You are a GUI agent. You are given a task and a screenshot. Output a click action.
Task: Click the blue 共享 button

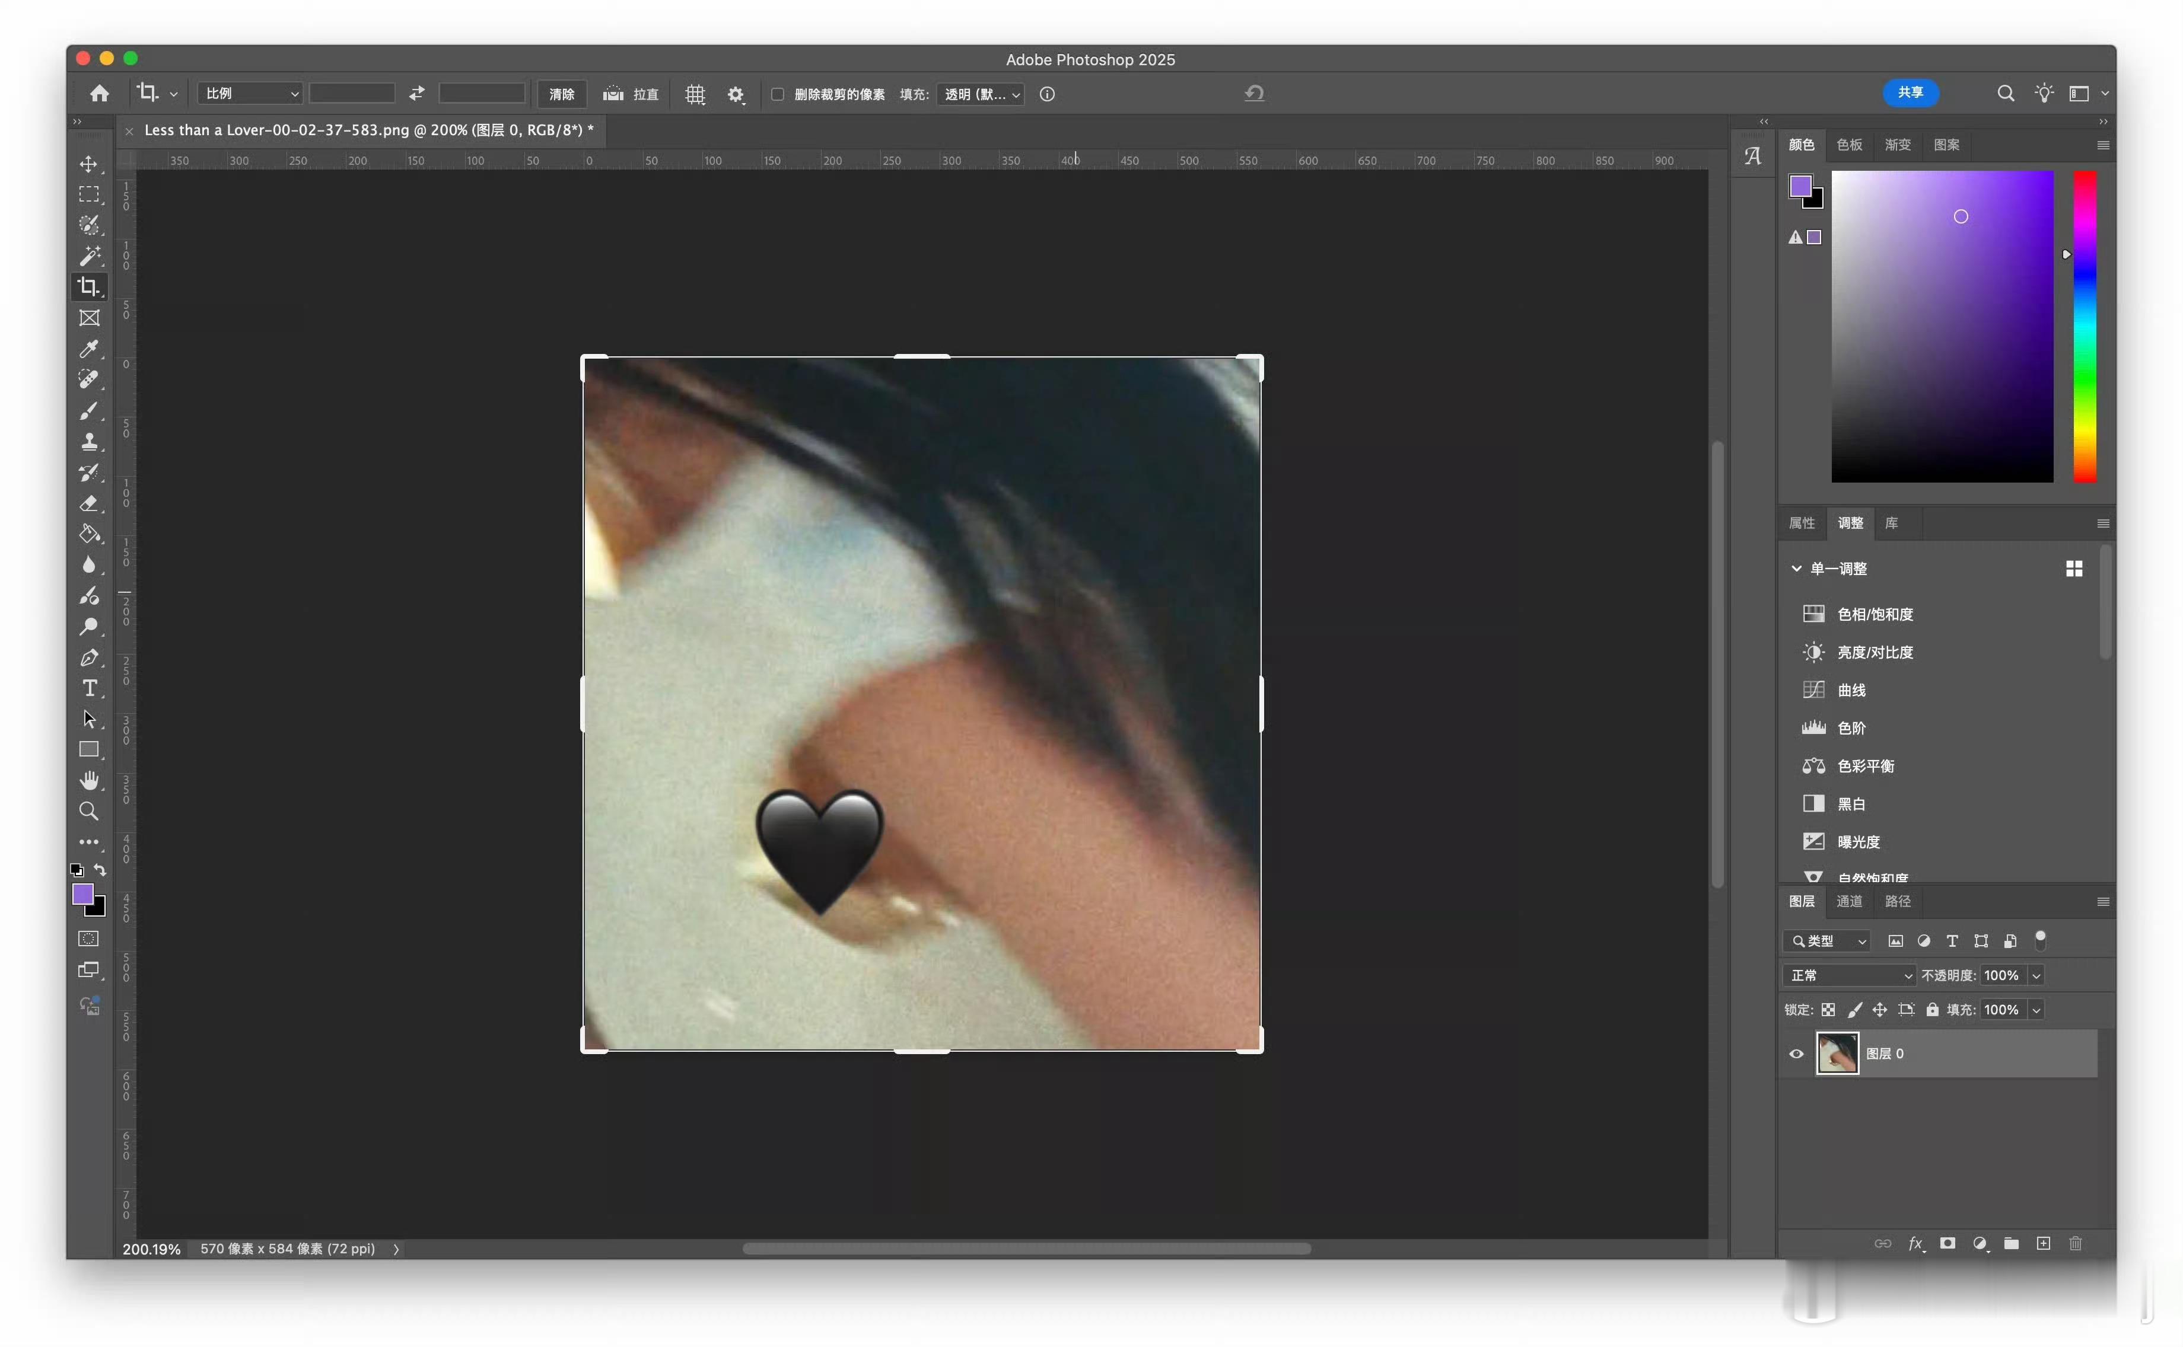point(1910,92)
